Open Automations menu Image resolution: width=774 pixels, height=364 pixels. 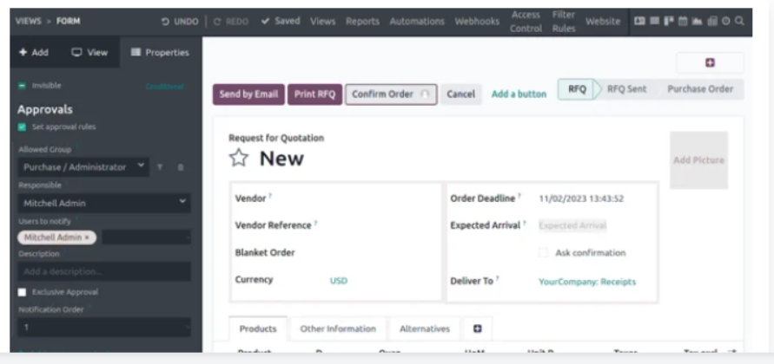coord(417,22)
